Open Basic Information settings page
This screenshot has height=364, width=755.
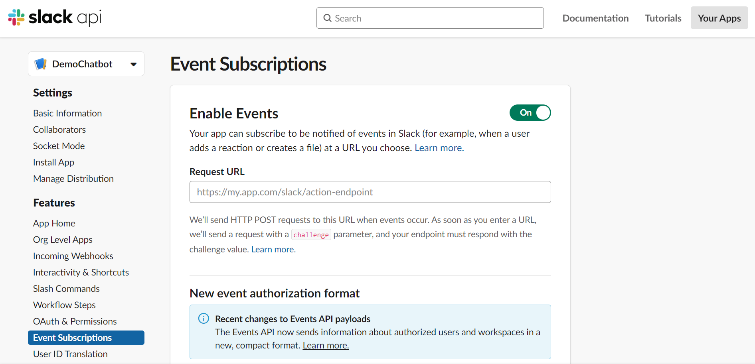[x=67, y=113]
